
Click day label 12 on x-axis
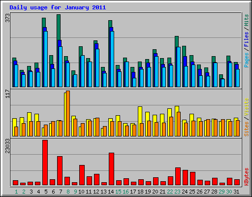click(x=96, y=192)
